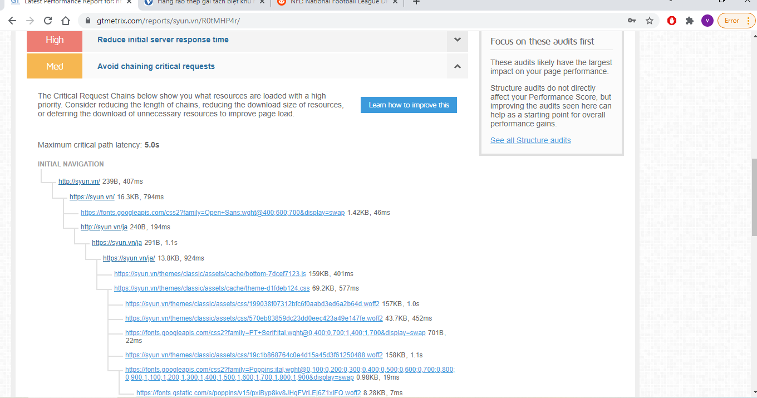
Task: Open the 570eb83859dc23dd0eec423a49e147fe.woff2 link
Action: tap(254, 318)
